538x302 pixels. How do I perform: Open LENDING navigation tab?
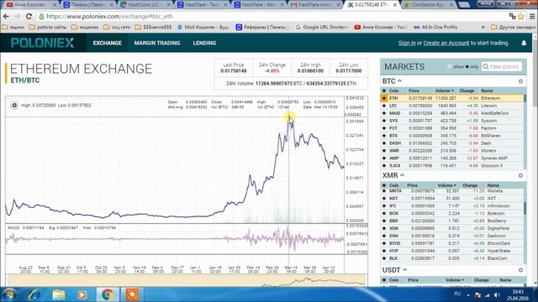click(204, 43)
